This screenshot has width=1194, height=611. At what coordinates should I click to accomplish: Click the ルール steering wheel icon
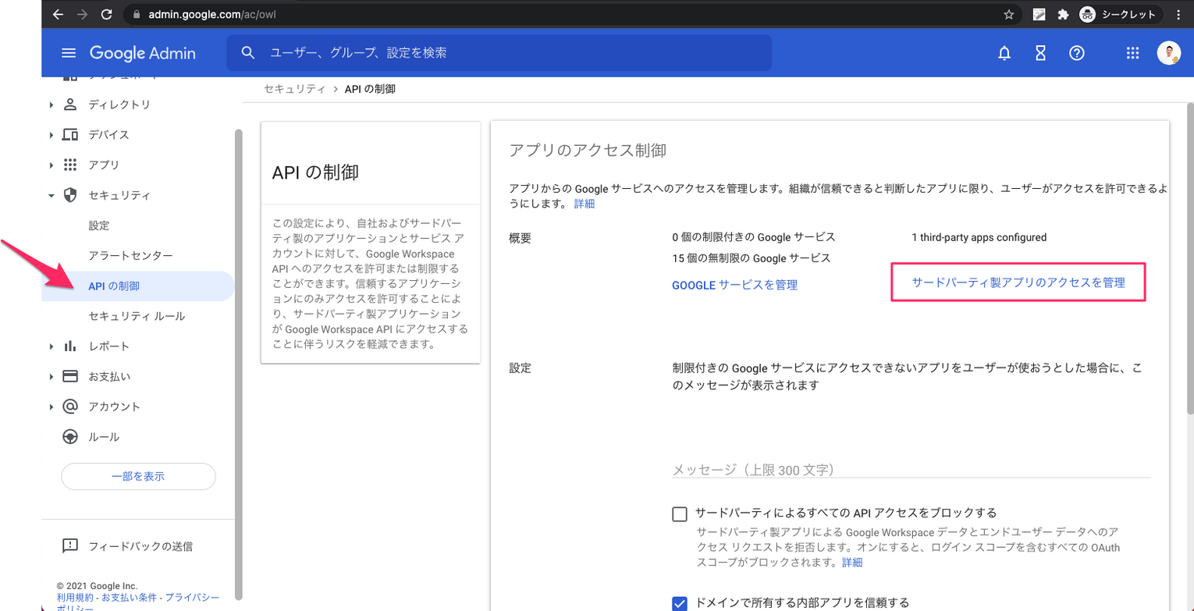(70, 437)
